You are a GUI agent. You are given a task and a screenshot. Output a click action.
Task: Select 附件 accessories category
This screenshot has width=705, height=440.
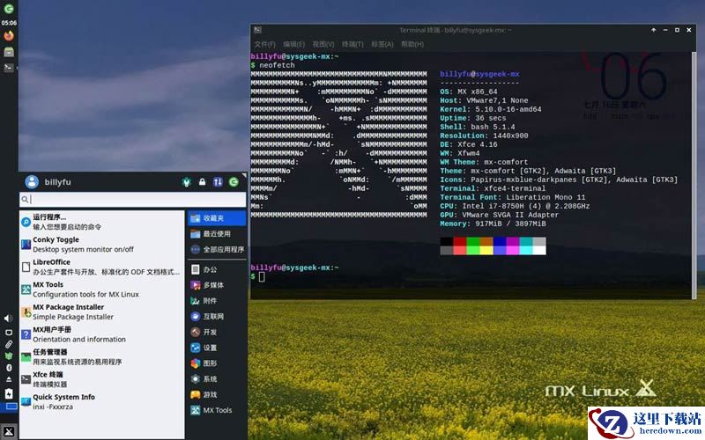(217, 301)
